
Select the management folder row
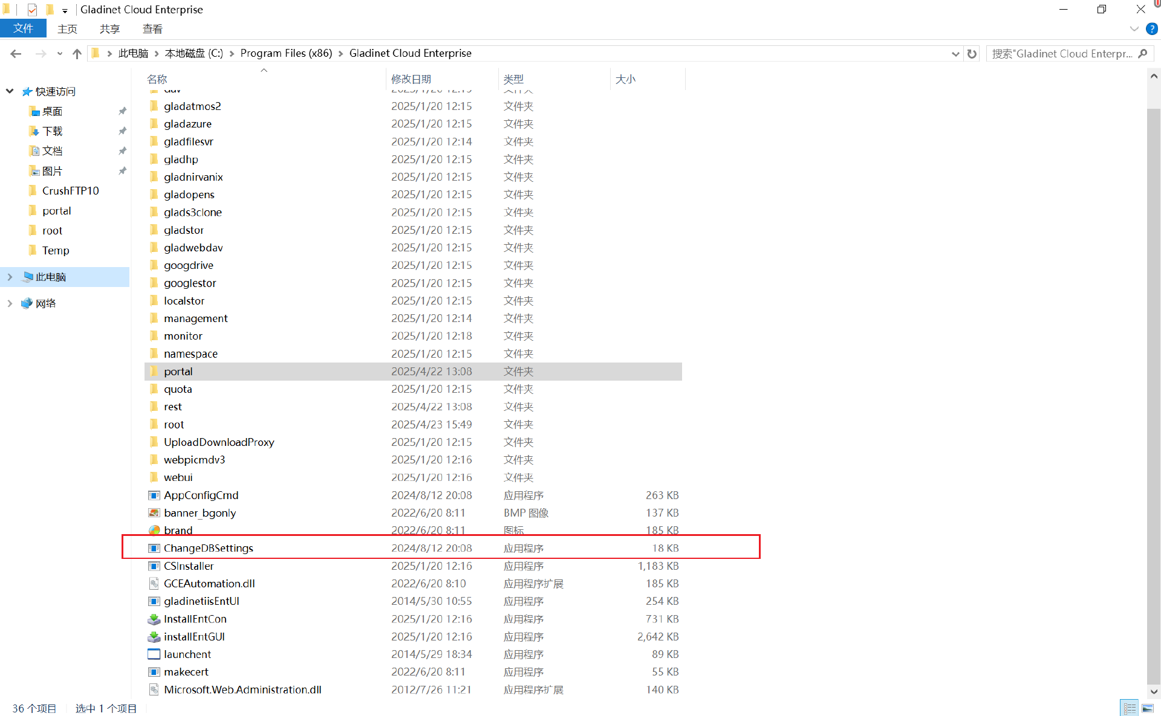tap(413, 318)
